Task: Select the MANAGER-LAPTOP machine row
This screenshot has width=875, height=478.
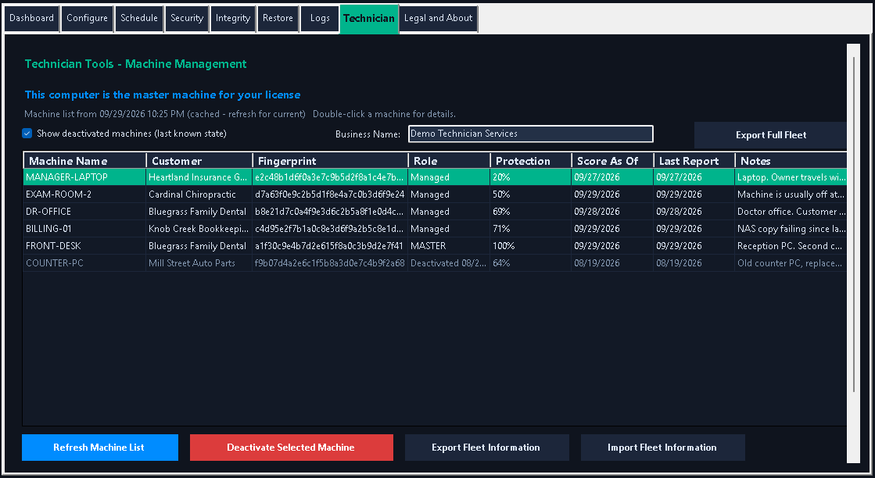Action: click(435, 177)
